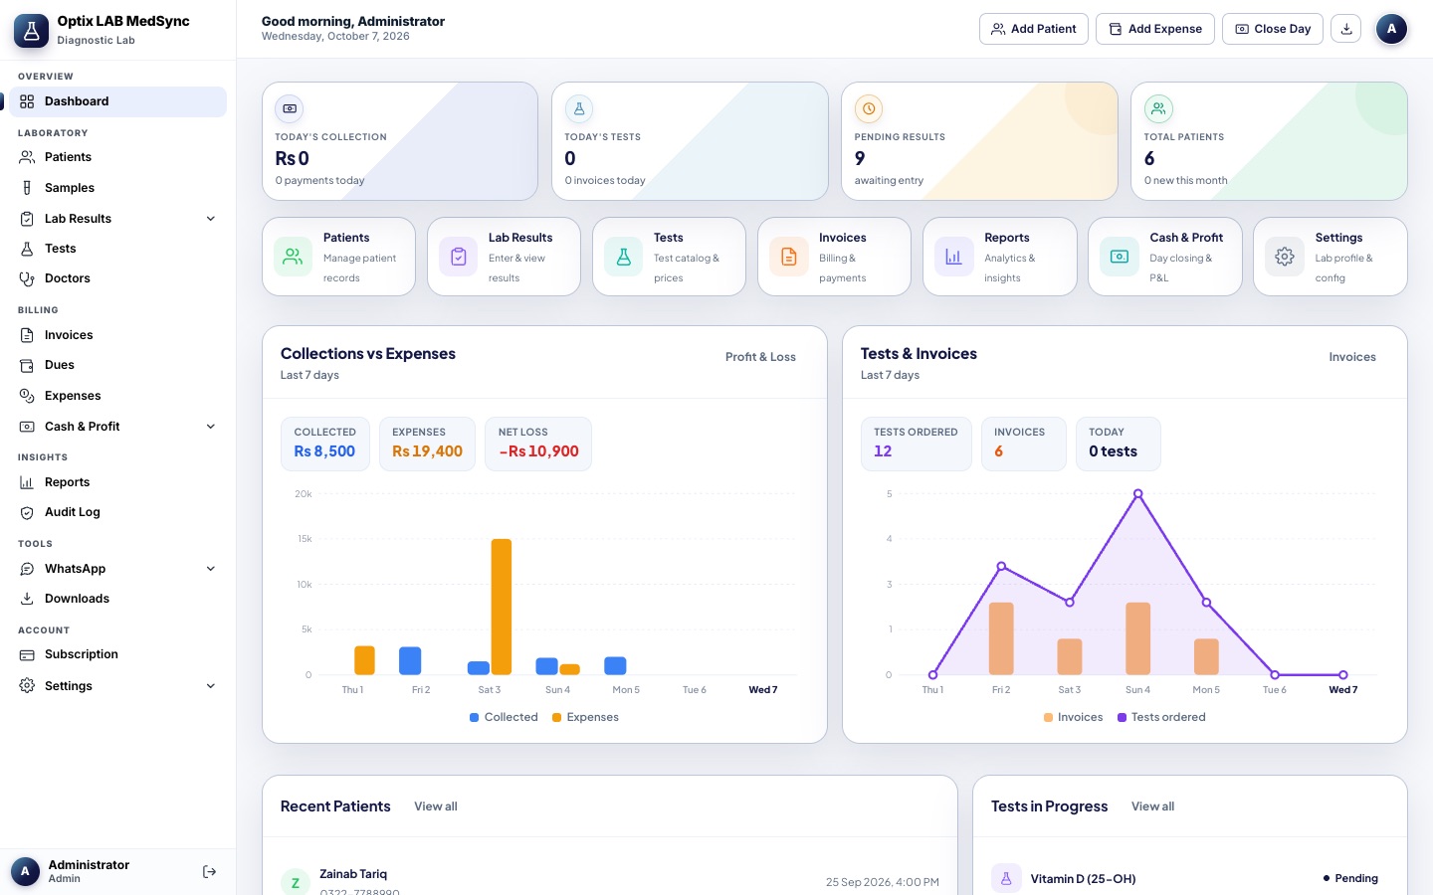Click the Add Patient button
The height and width of the screenshot is (895, 1433).
tap(1034, 29)
